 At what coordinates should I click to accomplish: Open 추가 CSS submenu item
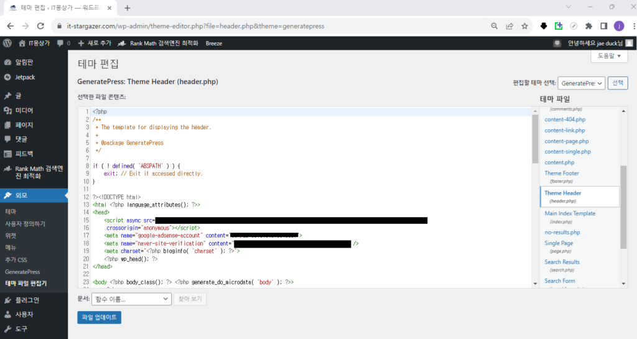[x=16, y=259]
